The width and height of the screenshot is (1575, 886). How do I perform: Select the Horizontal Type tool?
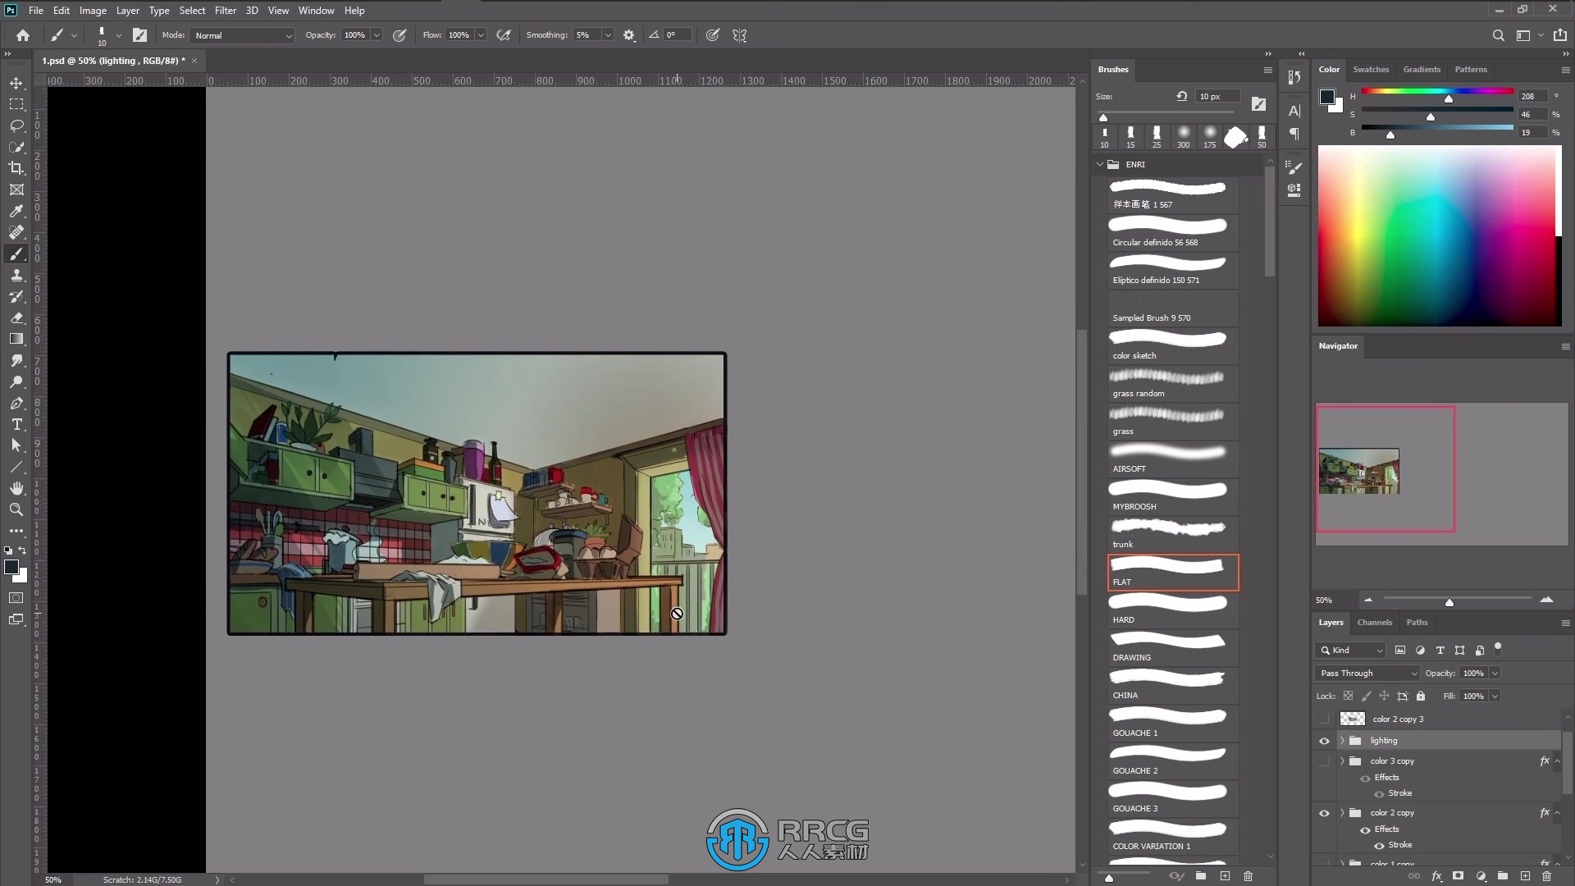(16, 424)
